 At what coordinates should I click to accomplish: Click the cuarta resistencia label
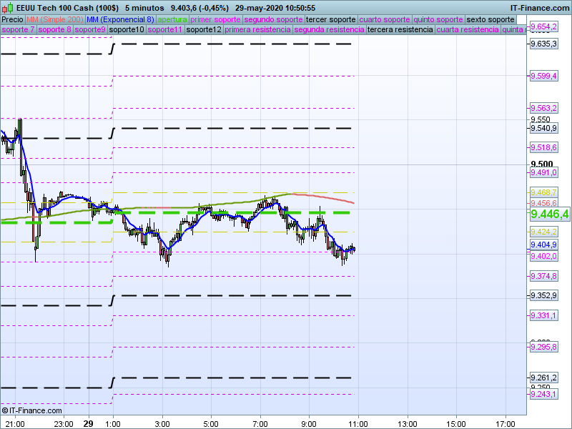[x=468, y=30]
